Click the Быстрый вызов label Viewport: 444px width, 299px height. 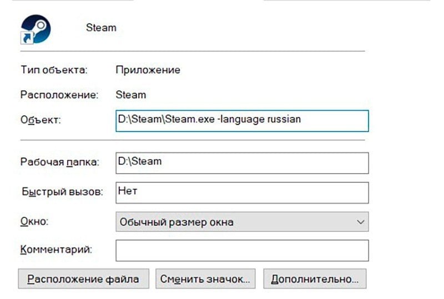pos(62,192)
